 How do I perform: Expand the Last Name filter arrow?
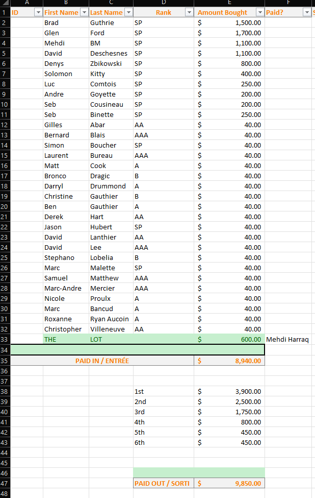click(128, 12)
